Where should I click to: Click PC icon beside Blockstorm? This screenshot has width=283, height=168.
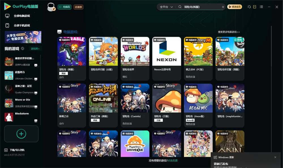coord(36,121)
